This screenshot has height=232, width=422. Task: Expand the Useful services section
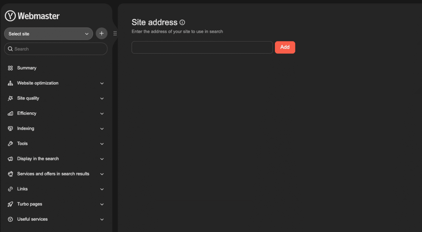click(102, 219)
